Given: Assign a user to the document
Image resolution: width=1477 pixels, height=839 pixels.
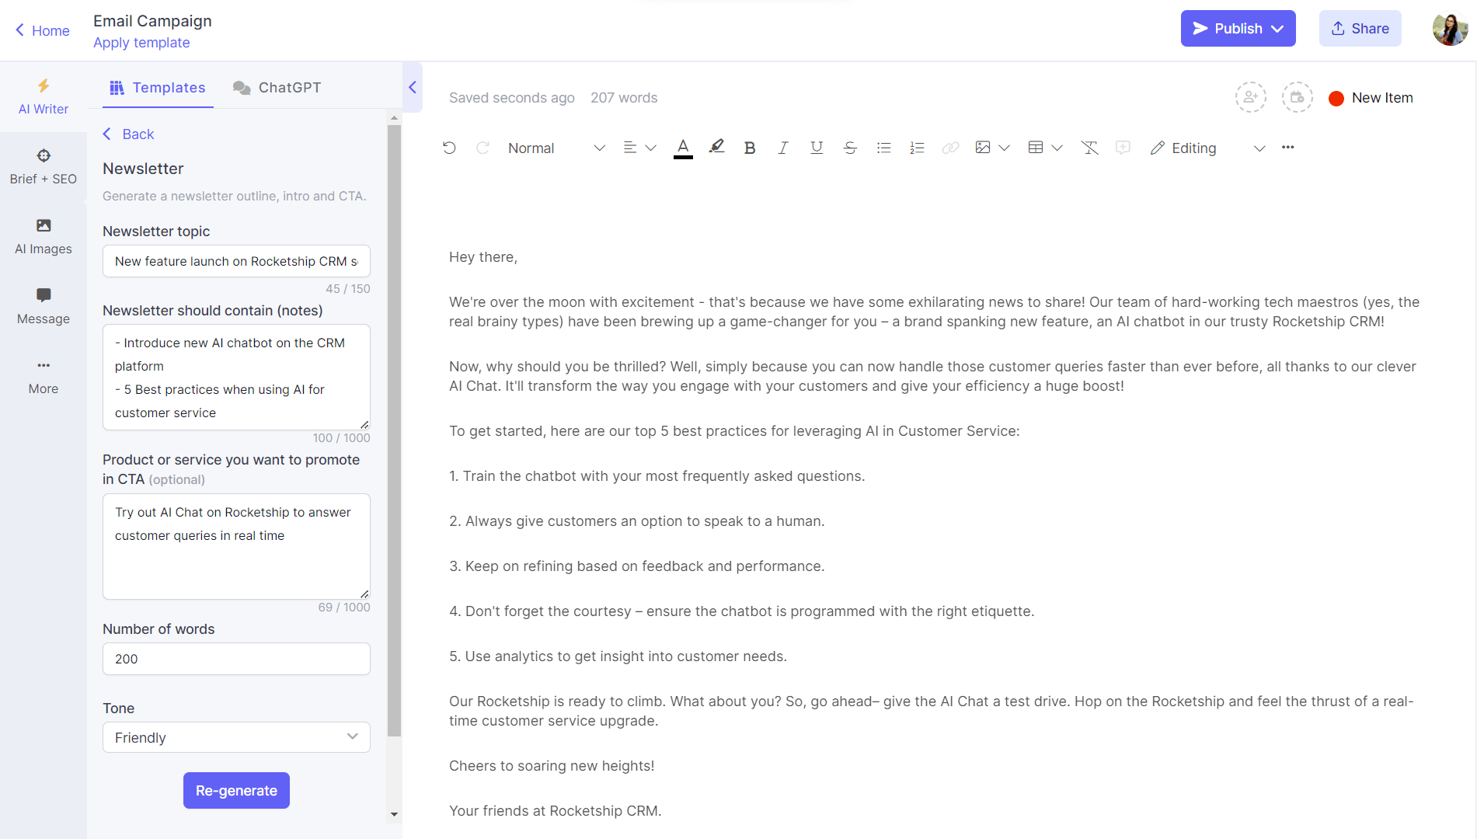Looking at the screenshot, I should (1251, 98).
